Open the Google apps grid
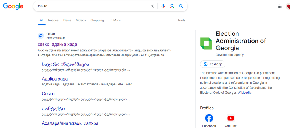Viewport: 290px width, 128px height. click(x=280, y=6)
